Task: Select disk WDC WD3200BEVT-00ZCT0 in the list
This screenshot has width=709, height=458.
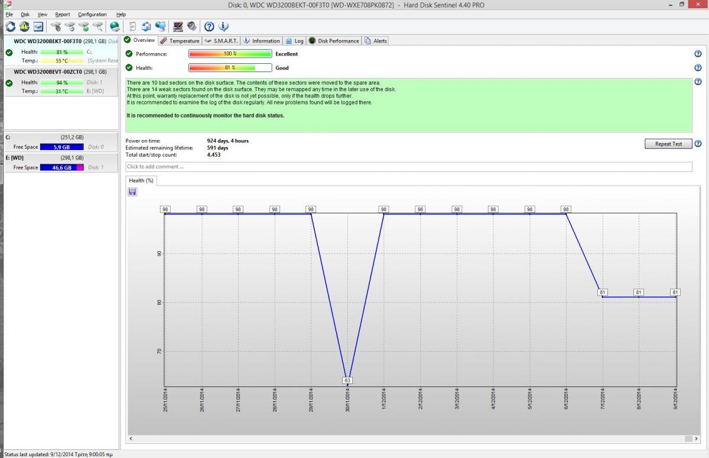Action: [61, 82]
